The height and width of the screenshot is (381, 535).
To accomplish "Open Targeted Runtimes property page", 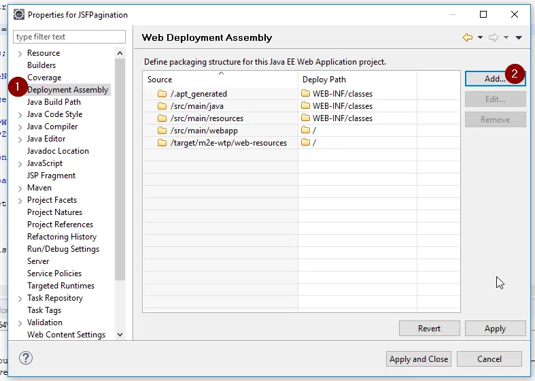I will 61,286.
